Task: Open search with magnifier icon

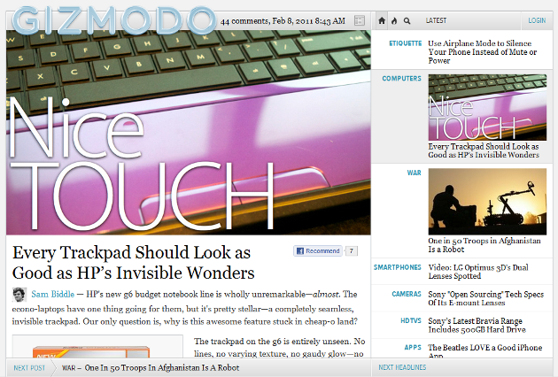Action: click(407, 21)
